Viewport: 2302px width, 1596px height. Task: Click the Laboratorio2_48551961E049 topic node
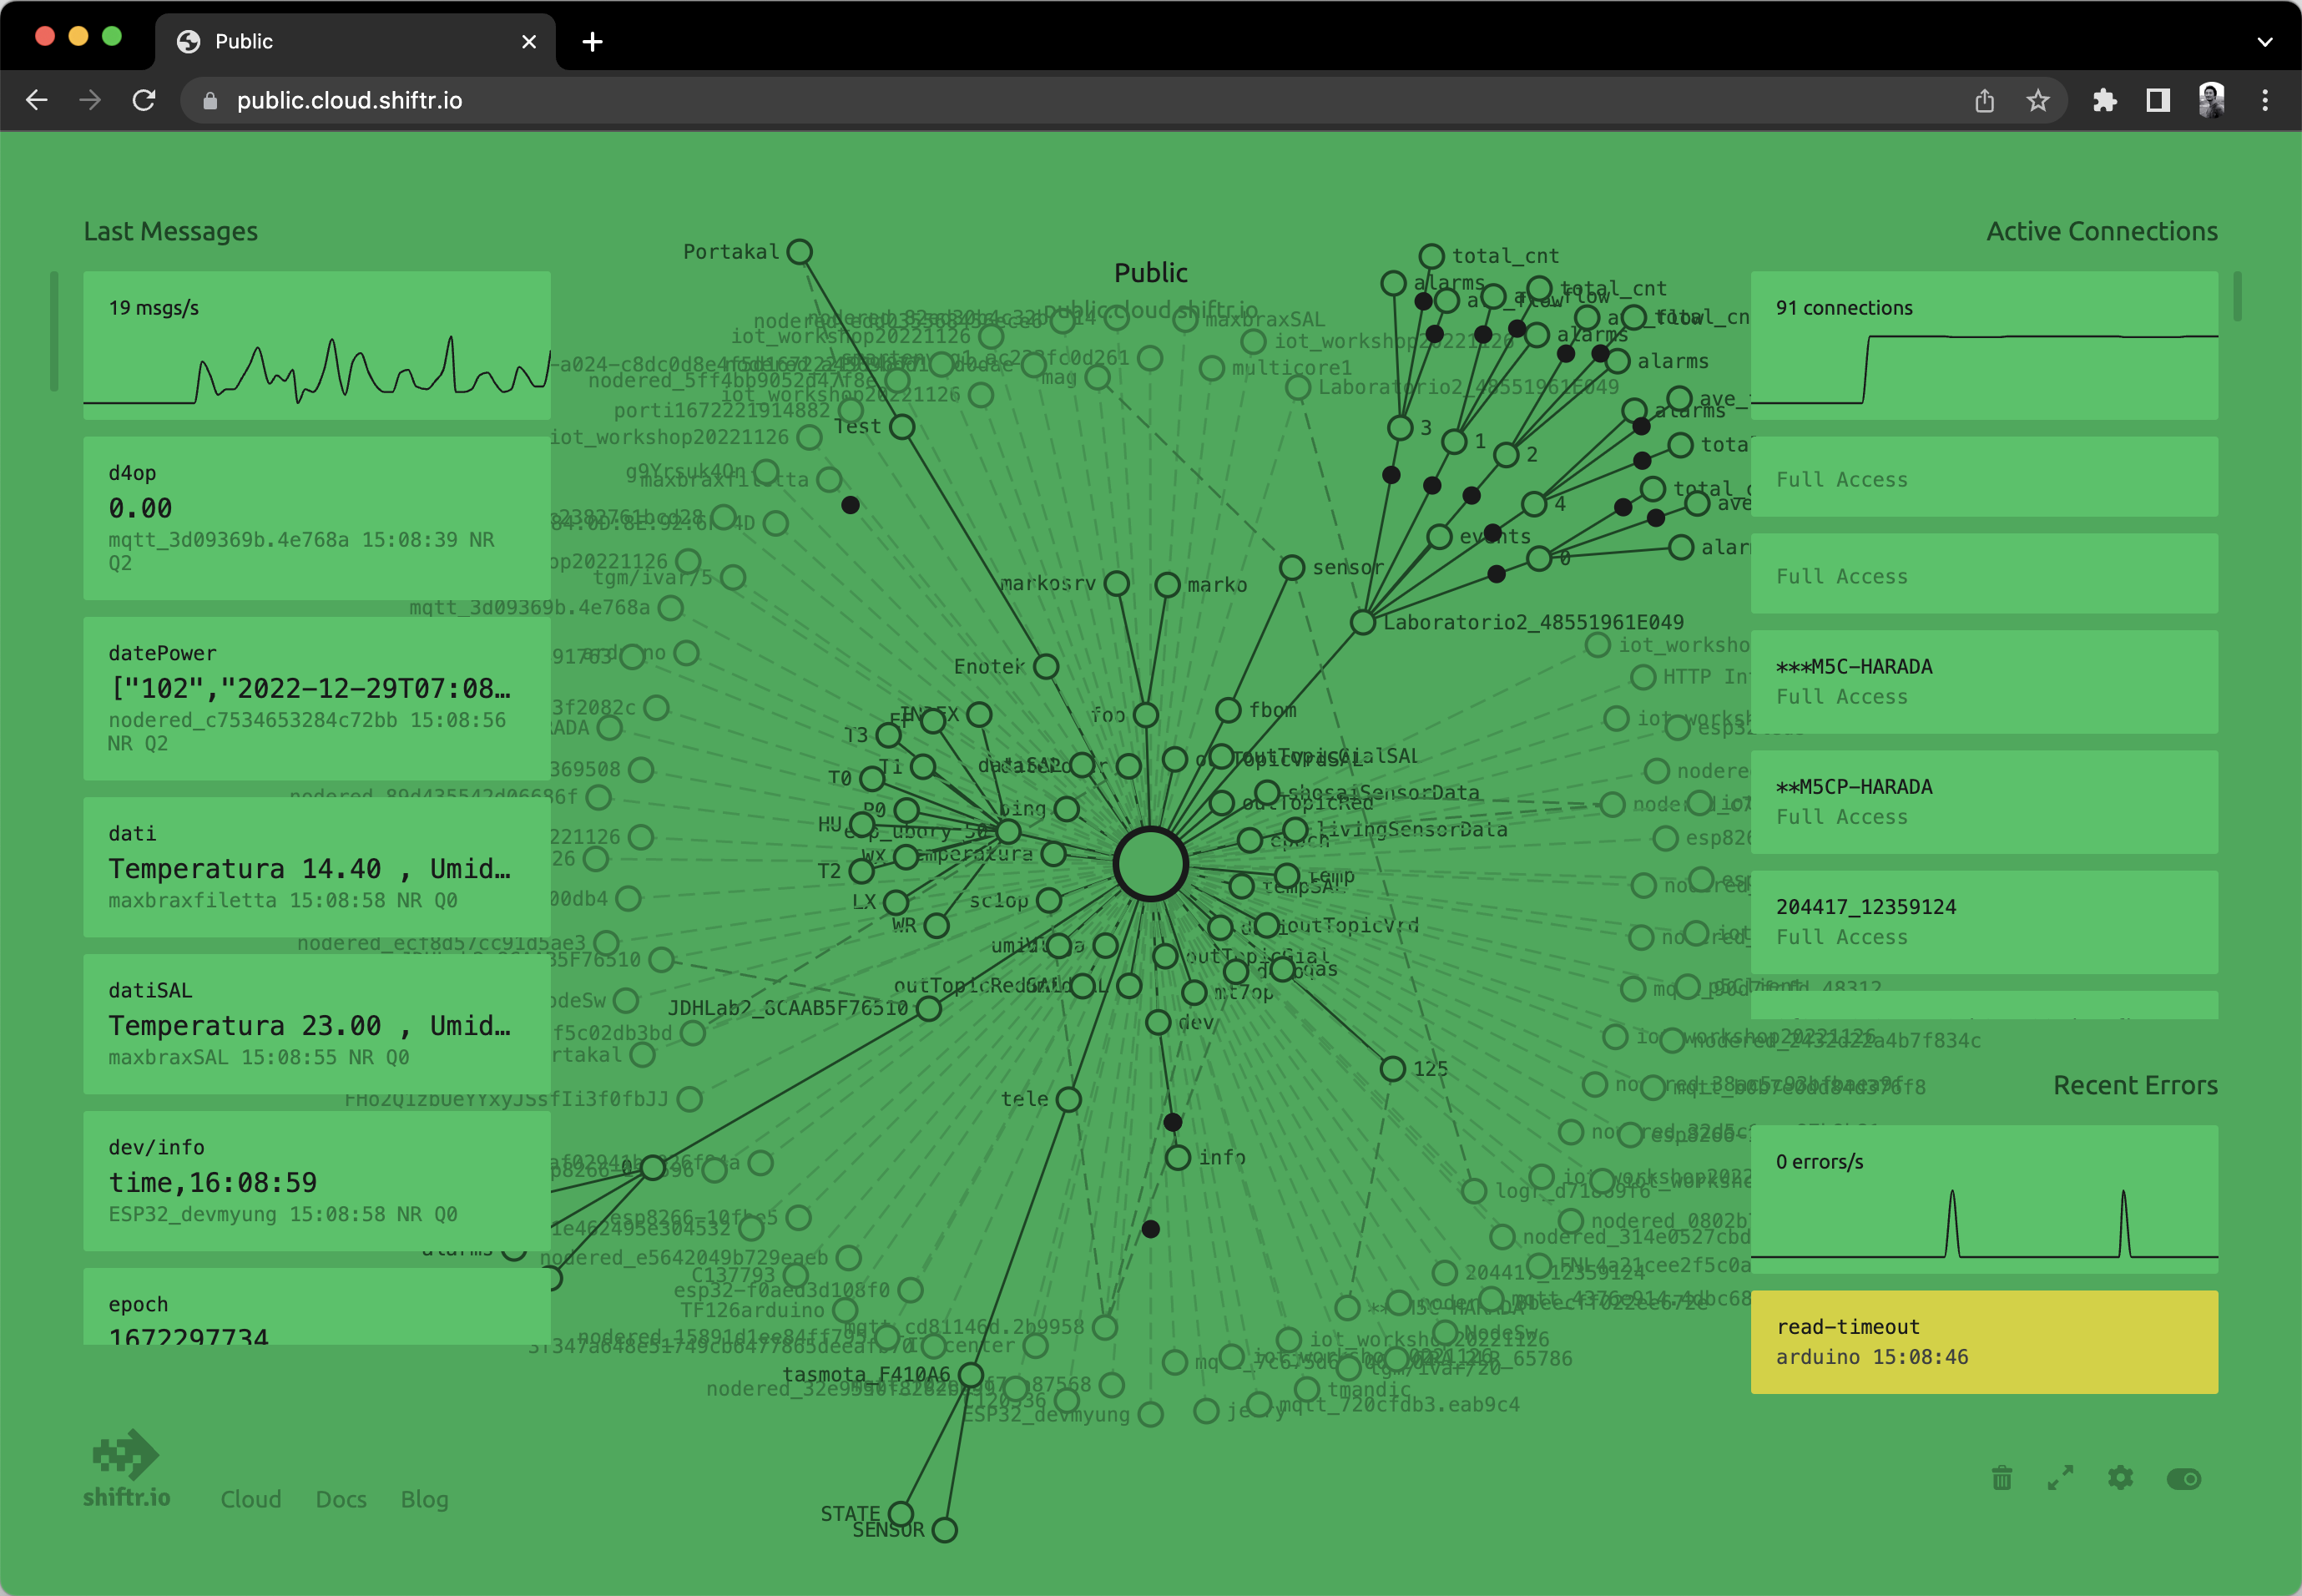point(1362,622)
